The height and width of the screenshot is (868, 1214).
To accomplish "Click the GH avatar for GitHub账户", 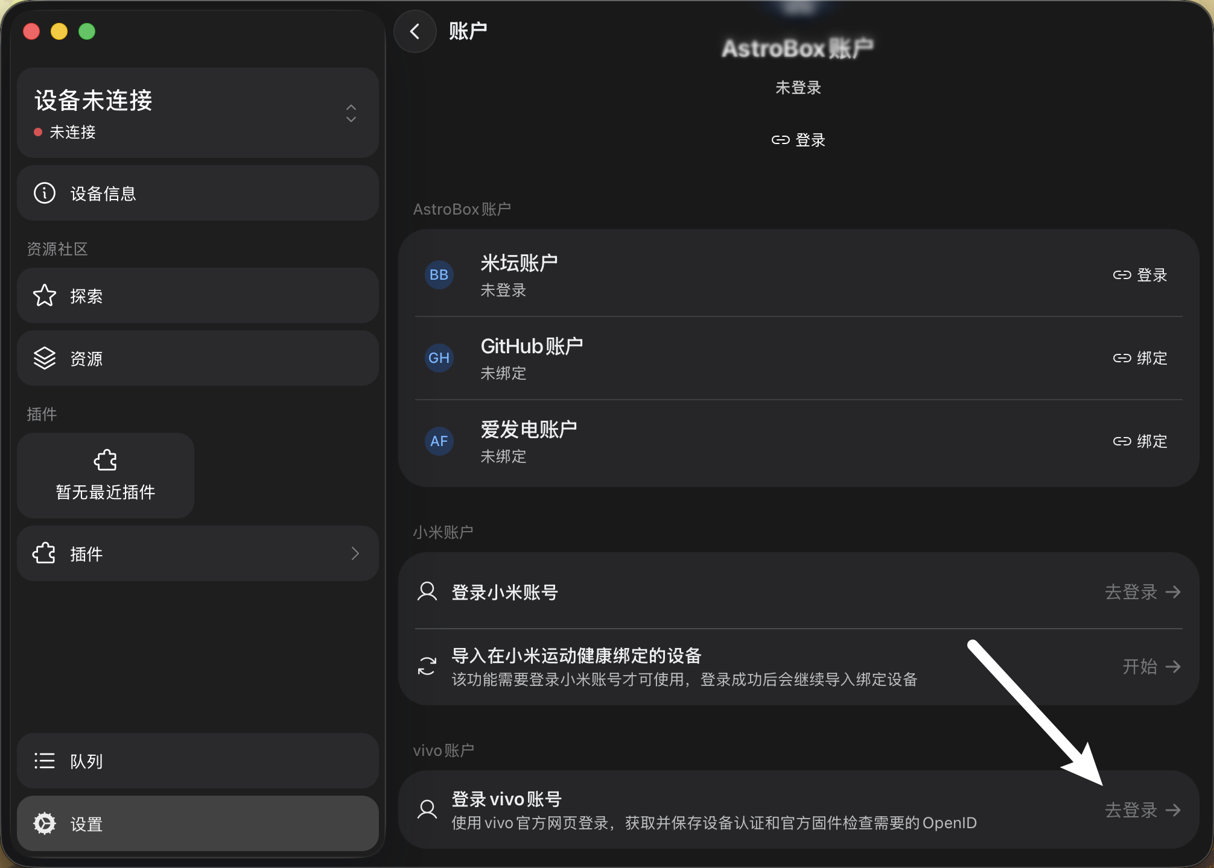I will (x=439, y=358).
